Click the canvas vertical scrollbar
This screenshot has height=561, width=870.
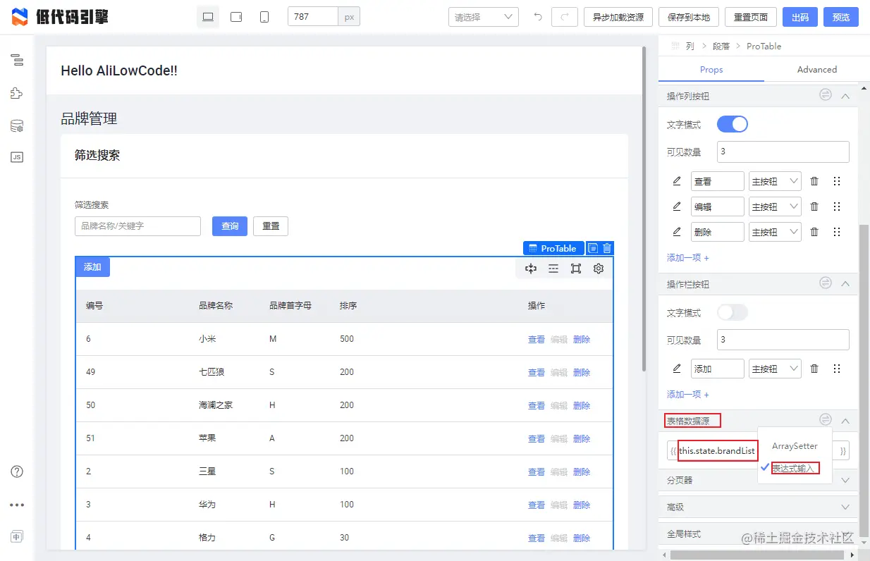point(645,209)
